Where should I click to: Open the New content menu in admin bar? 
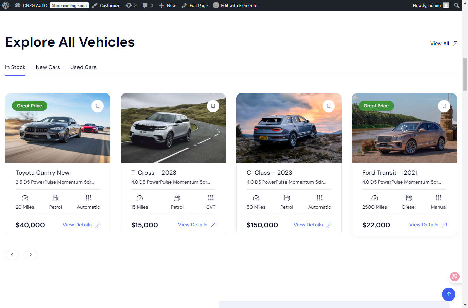coord(168,5)
